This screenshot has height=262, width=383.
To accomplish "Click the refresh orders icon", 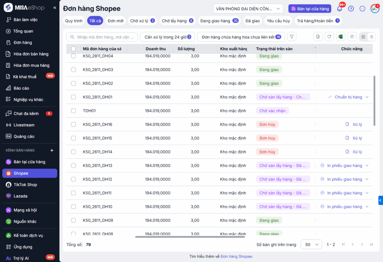I will point(329,37).
